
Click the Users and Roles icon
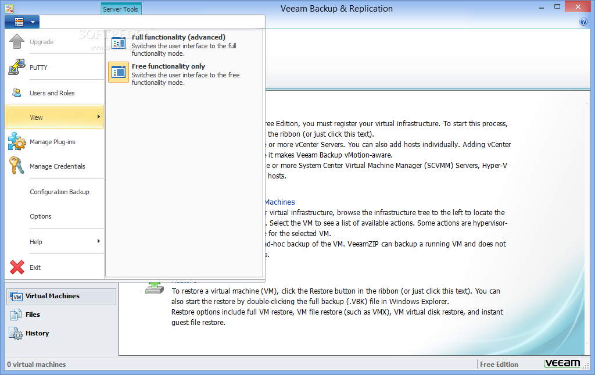[x=17, y=92]
